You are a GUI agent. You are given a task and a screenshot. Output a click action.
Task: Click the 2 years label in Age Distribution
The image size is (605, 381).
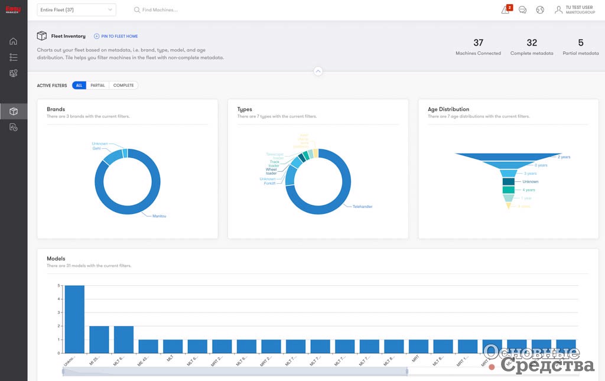click(564, 157)
